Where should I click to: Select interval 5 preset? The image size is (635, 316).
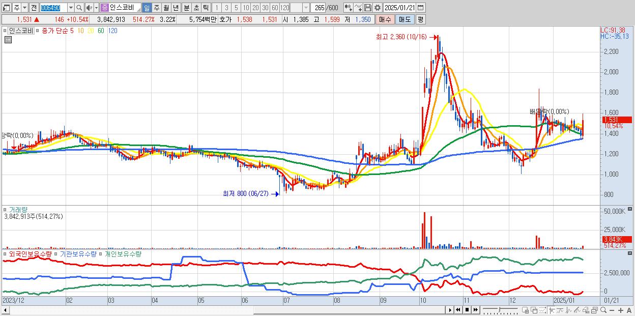point(236,8)
